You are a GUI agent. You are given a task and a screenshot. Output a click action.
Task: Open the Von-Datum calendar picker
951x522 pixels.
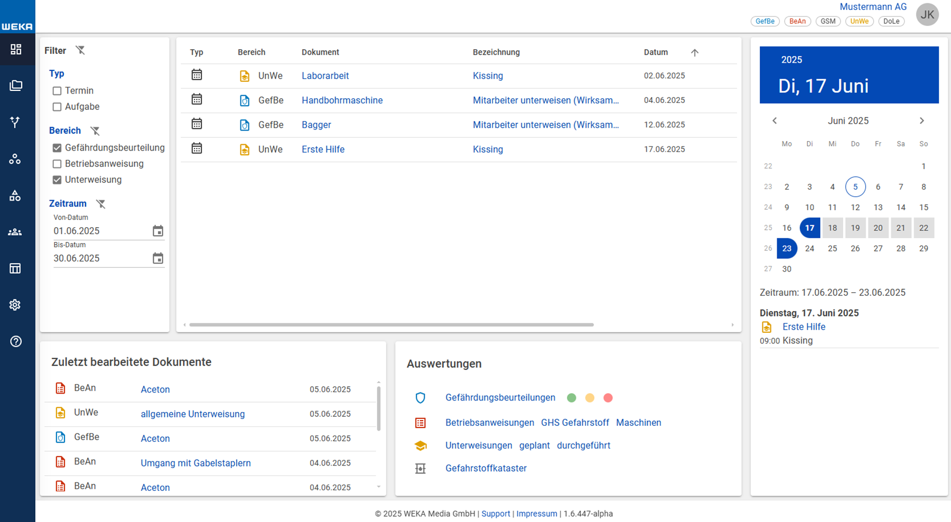click(158, 230)
